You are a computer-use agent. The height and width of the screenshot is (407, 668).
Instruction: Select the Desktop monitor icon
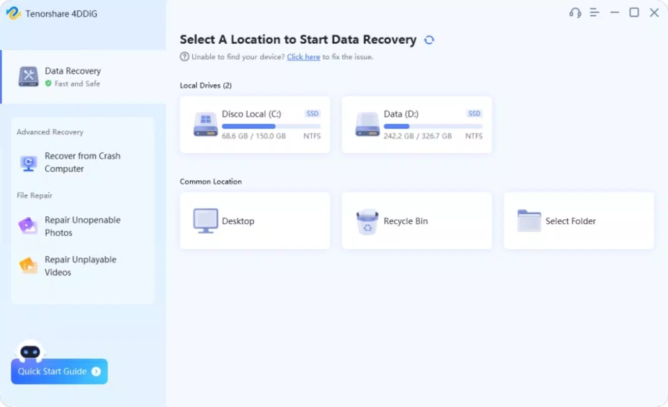coord(206,221)
